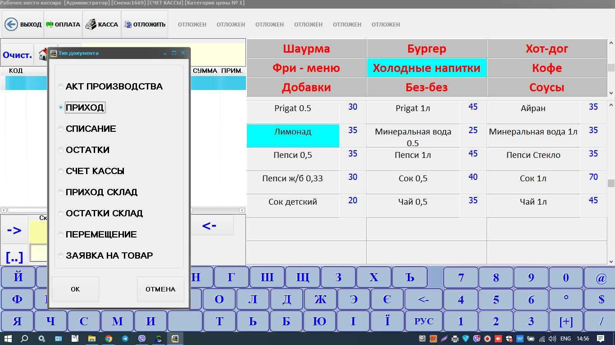Add Айран to the order
The image size is (615, 345).
tap(533, 112)
